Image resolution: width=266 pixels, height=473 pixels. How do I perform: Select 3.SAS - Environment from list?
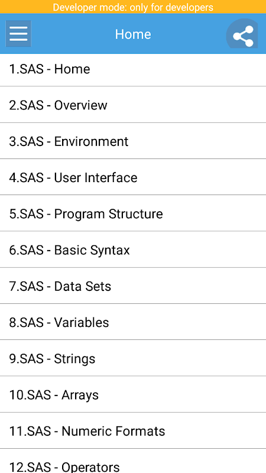[133, 141]
